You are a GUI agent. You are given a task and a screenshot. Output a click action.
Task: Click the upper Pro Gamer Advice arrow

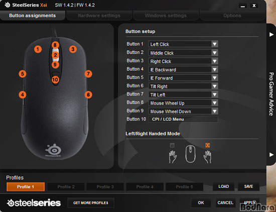pyautogui.click(x=271, y=35)
